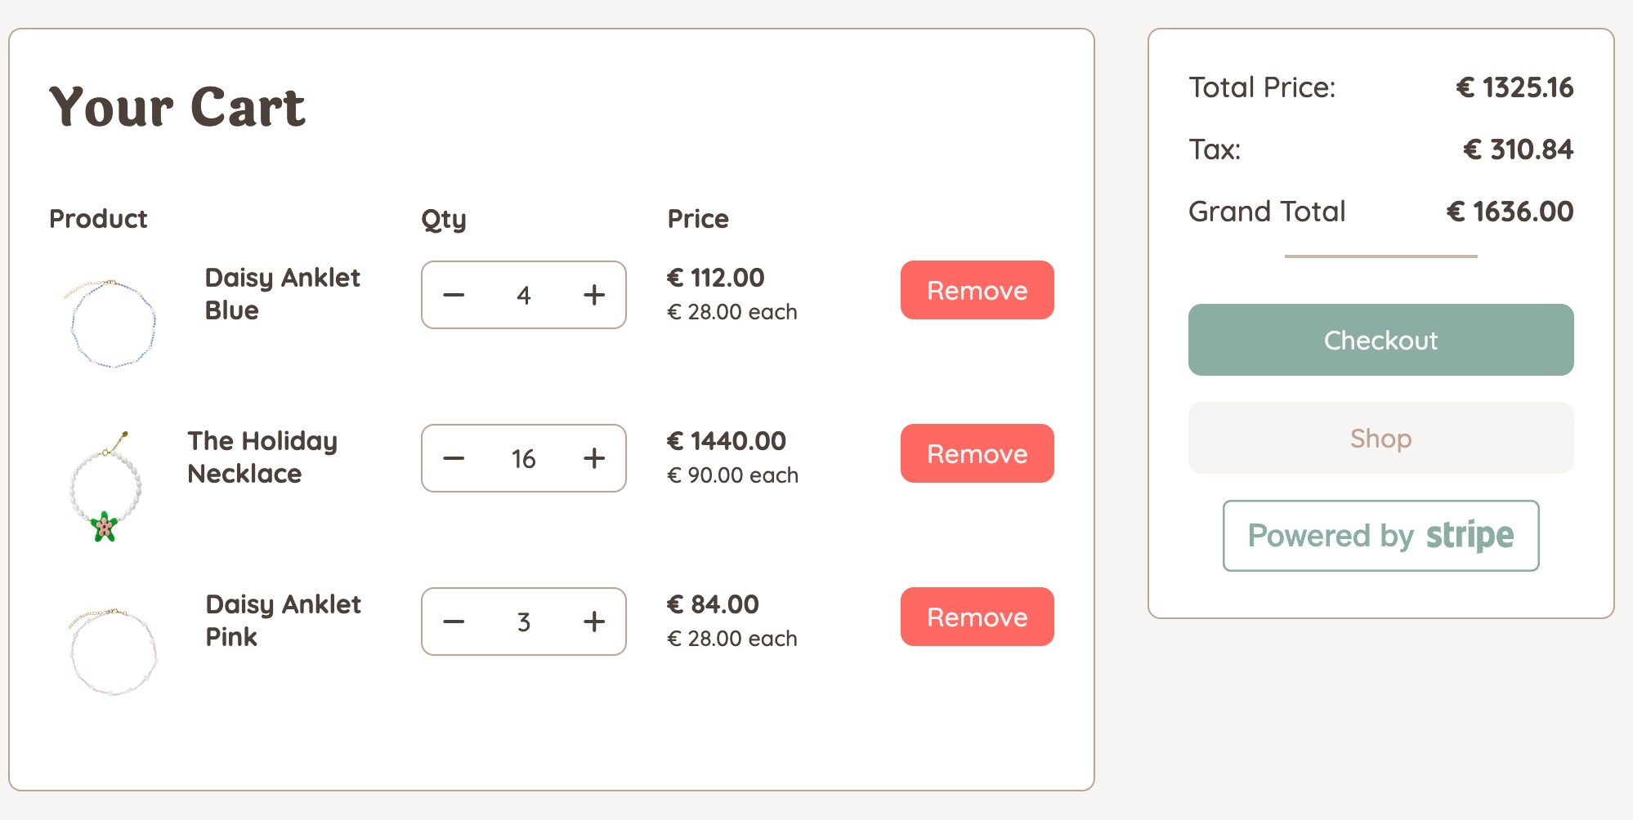Increase Daisy Anklet Blue quantity with plus
The height and width of the screenshot is (820, 1633).
(594, 295)
